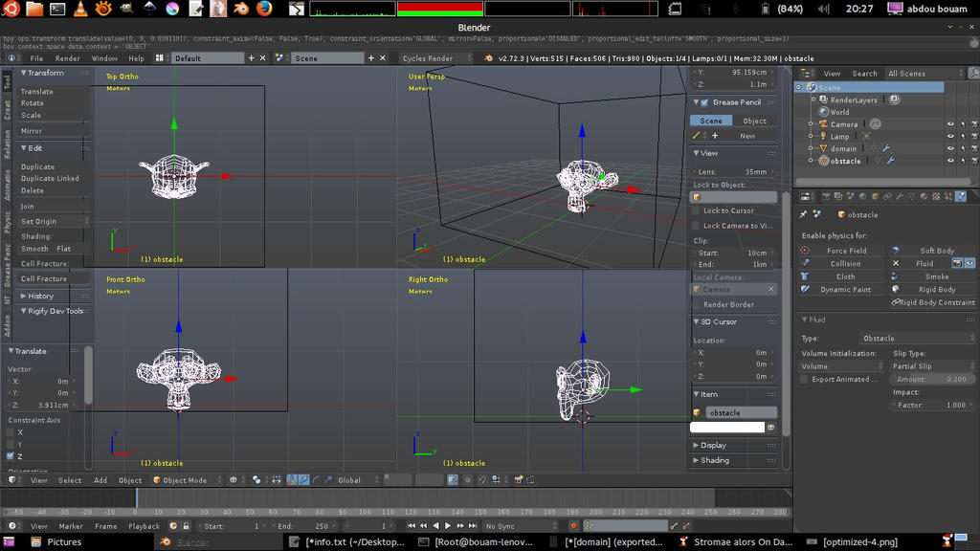Open the All Scenes outliner dropdown
Screen dimensions: 980x551
click(x=925, y=73)
